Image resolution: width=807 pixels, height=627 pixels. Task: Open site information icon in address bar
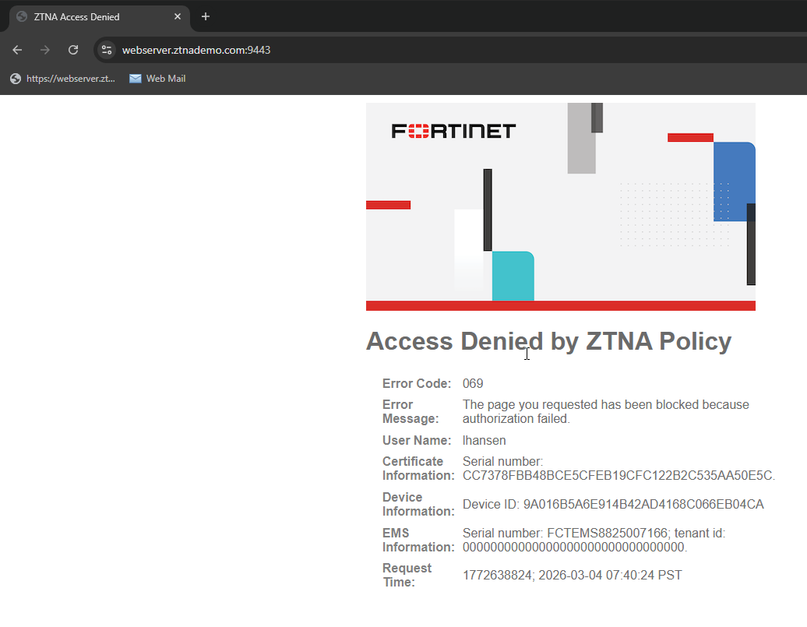point(107,50)
